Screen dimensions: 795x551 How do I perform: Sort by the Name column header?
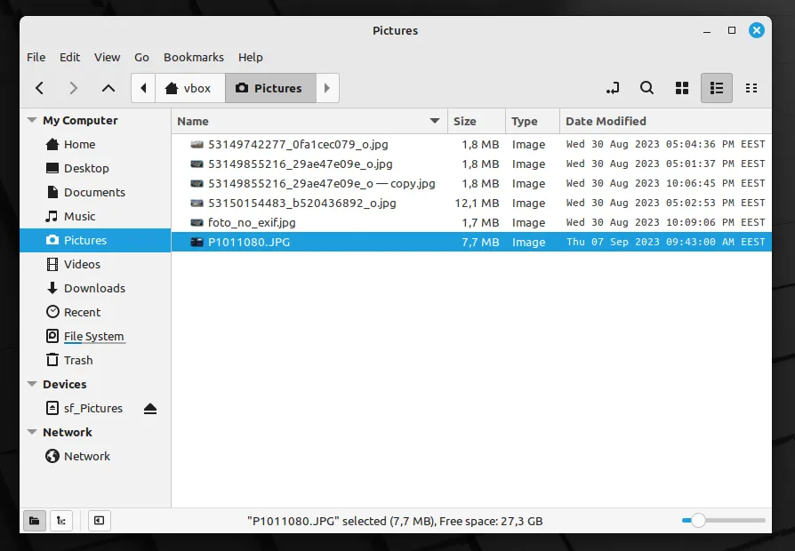(309, 121)
